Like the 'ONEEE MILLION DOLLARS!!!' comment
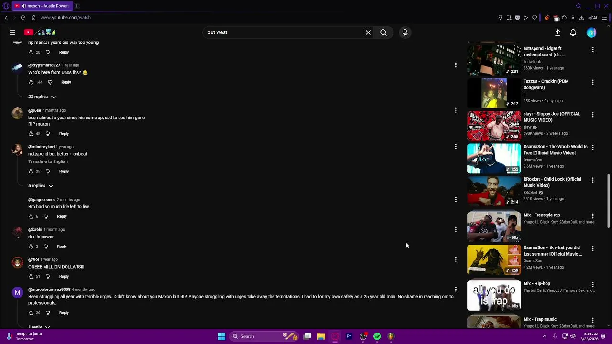This screenshot has width=612, height=344. [31, 276]
